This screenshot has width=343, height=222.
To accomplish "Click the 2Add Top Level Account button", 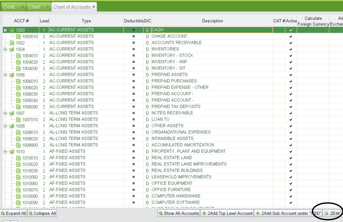I will 227,213.
